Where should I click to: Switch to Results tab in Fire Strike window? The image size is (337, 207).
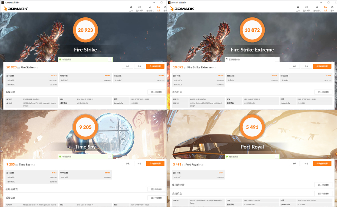pyautogui.click(x=159, y=8)
